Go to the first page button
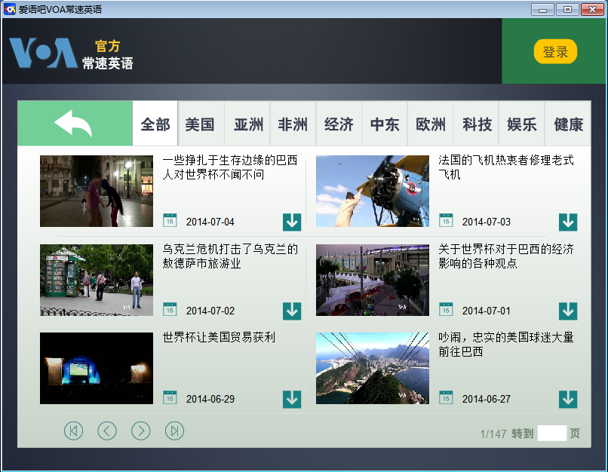608x472 pixels. (x=73, y=431)
